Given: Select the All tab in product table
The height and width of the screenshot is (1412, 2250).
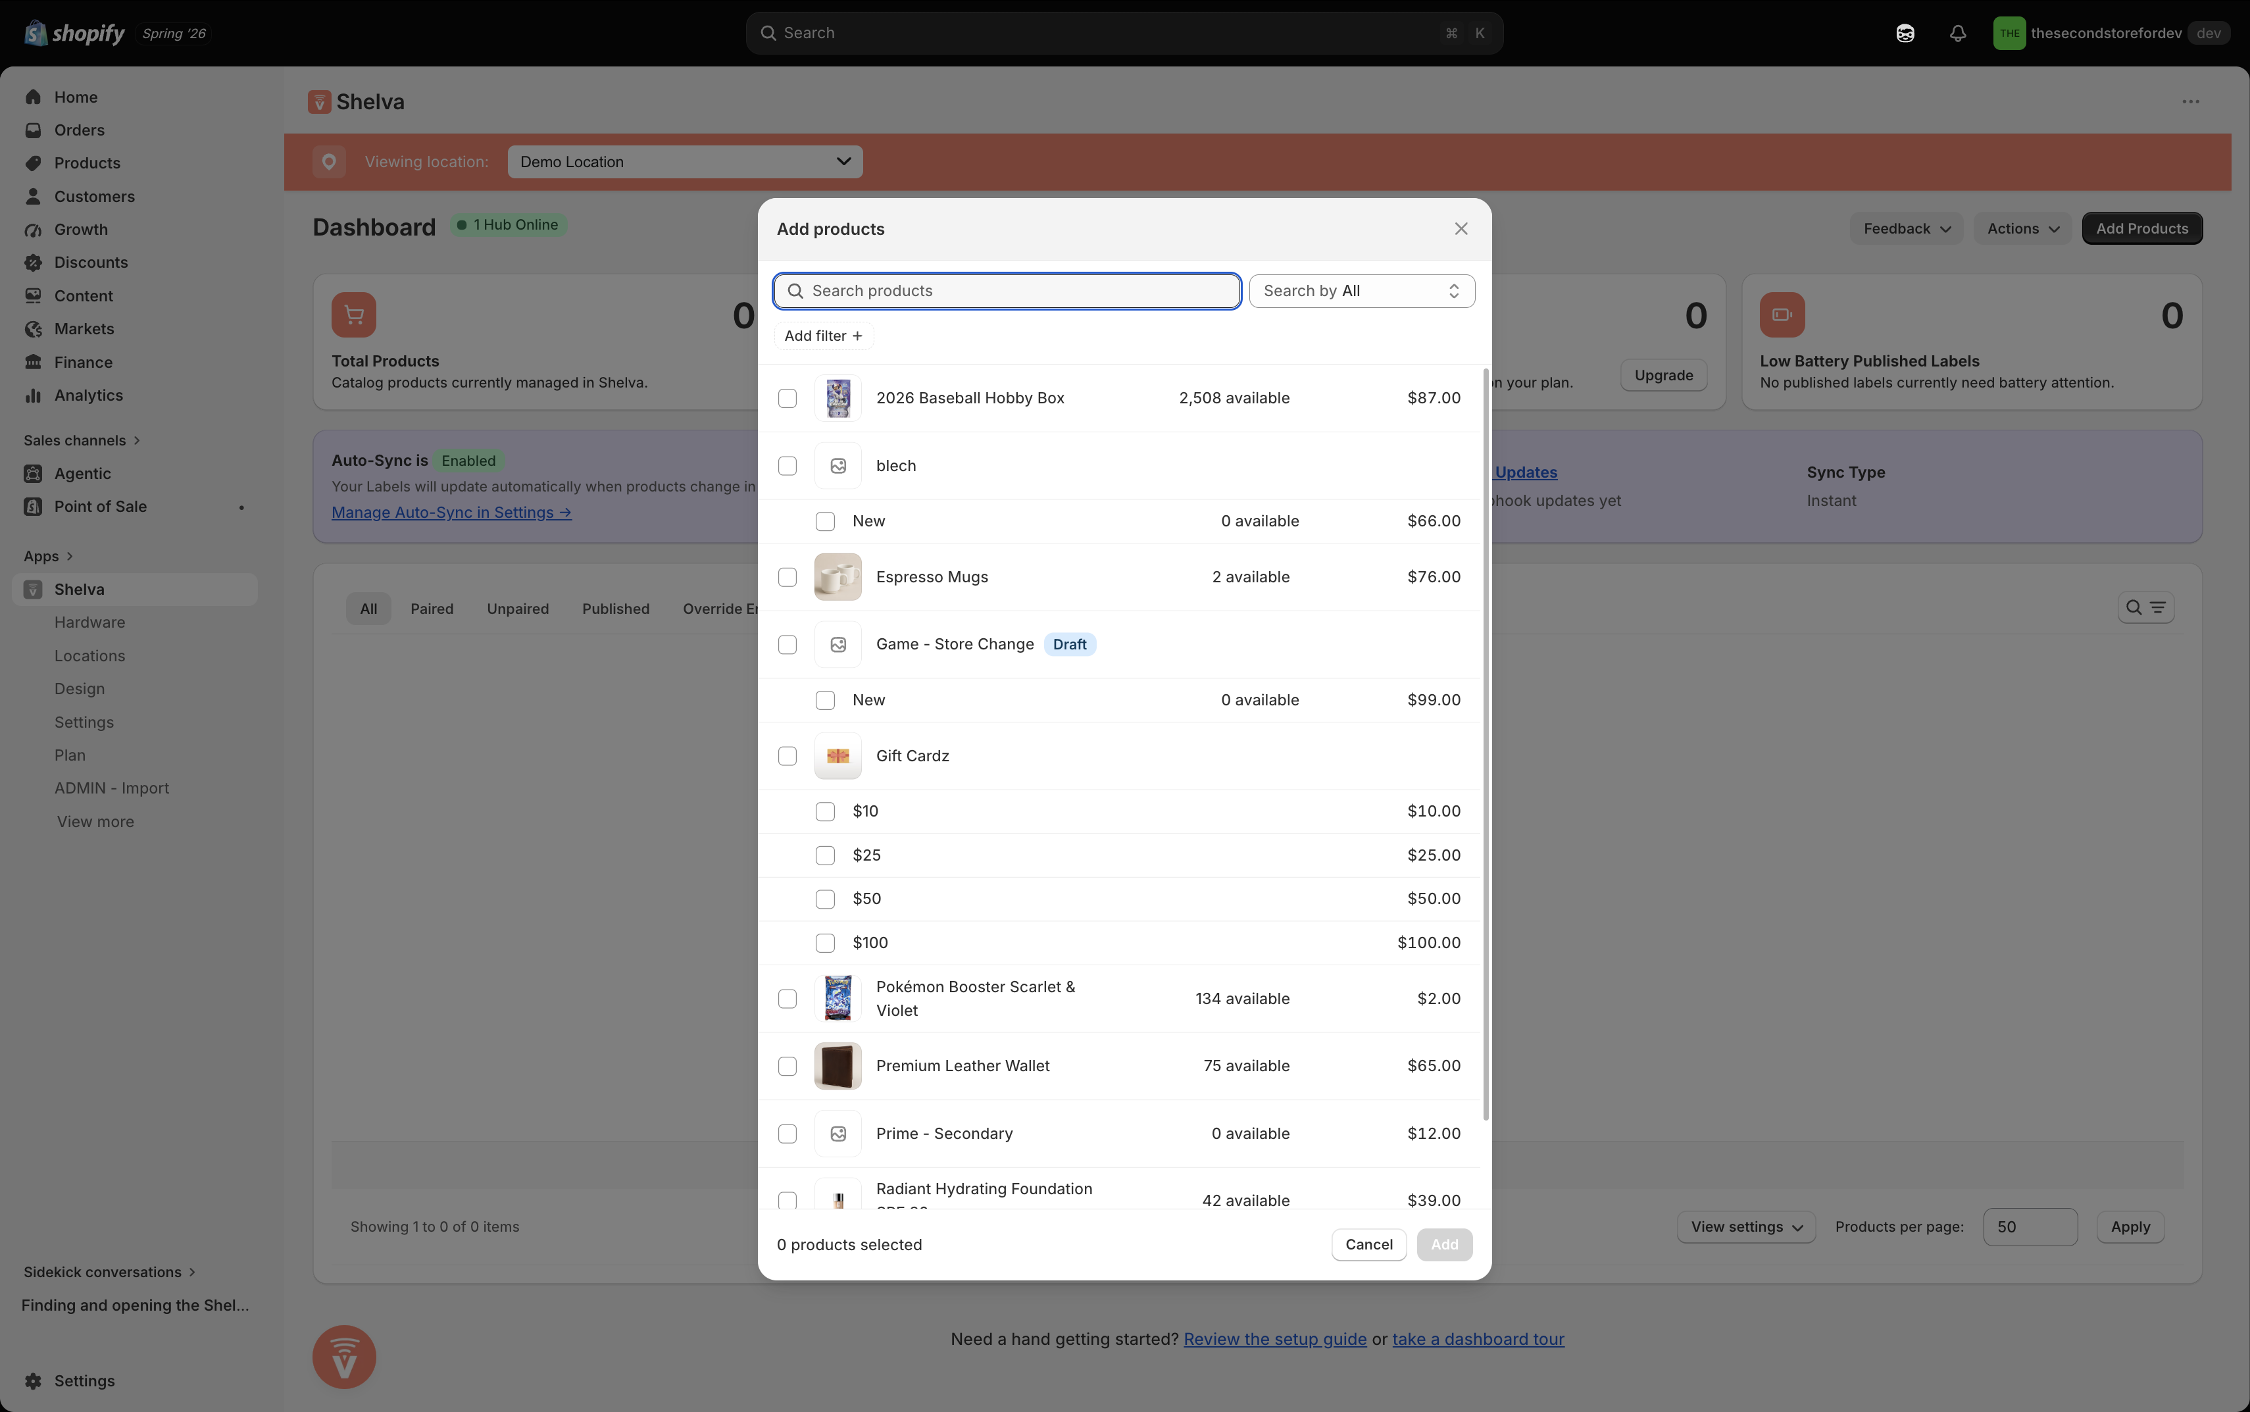Looking at the screenshot, I should point(369,609).
